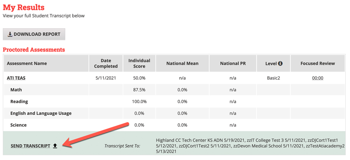The image size is (350, 160).
Task: Open the 00:00 Focused Review link
Action: [317, 78]
